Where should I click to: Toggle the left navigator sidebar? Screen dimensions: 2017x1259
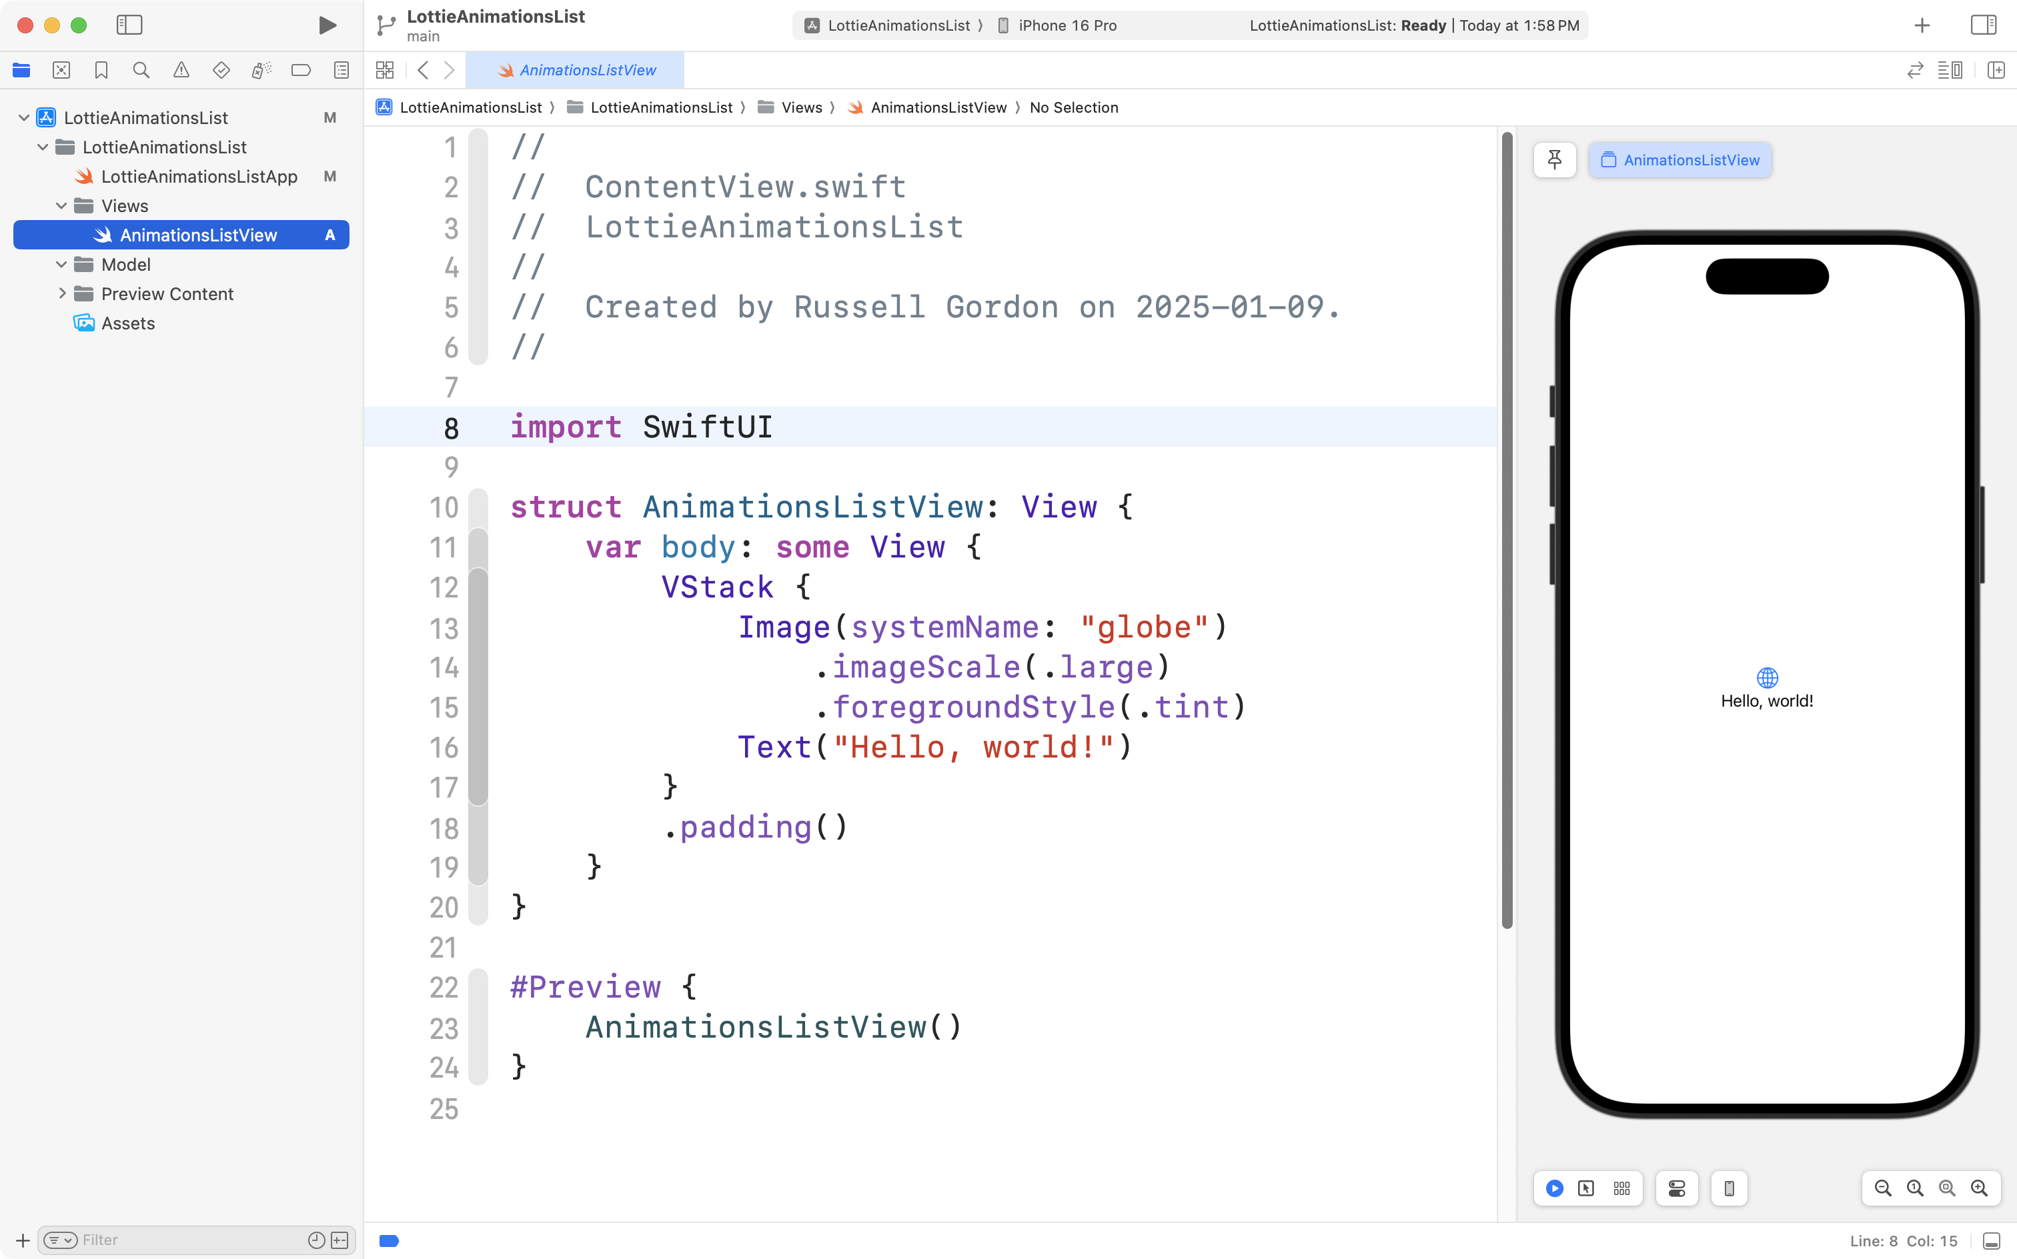pyautogui.click(x=129, y=25)
